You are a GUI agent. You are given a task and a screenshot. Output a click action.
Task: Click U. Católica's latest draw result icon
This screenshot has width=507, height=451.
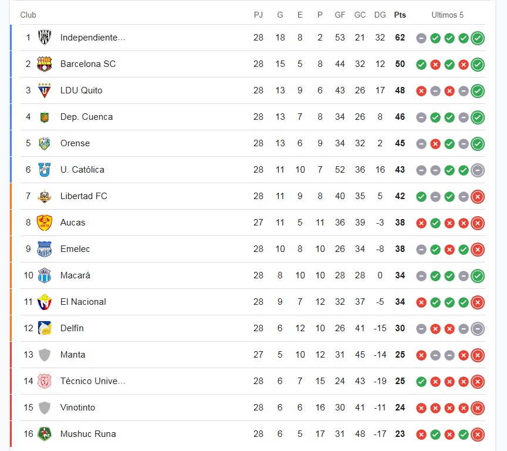[478, 170]
